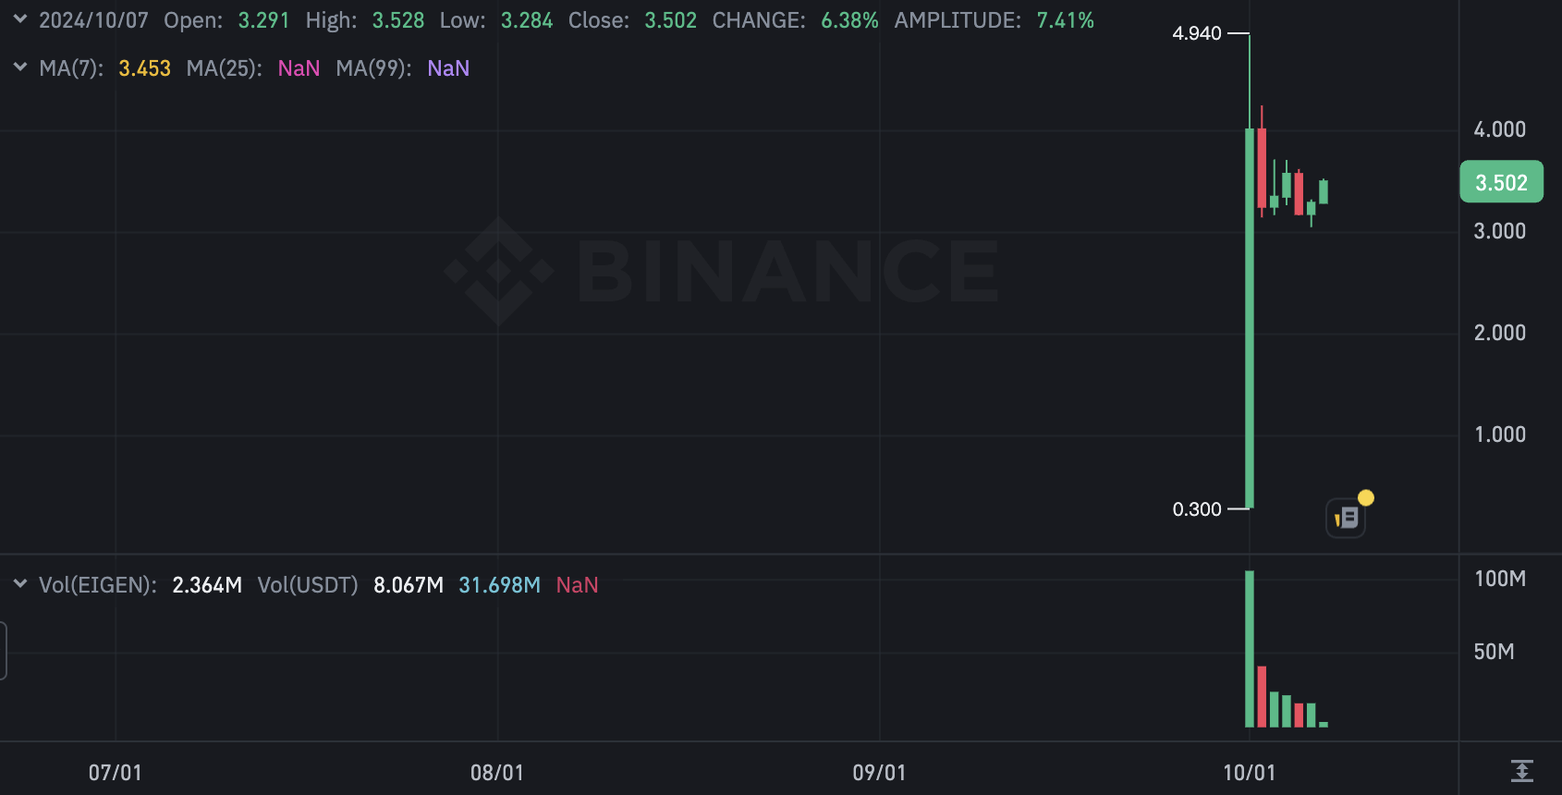Click the Vol(USDT) volume label
This screenshot has width=1562, height=795.
(x=307, y=585)
